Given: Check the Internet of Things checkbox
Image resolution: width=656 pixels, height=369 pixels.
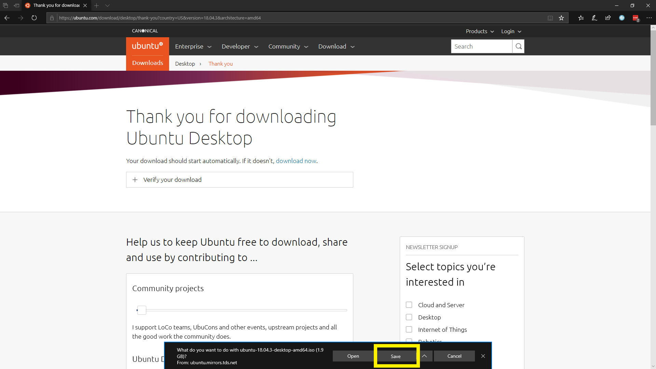Looking at the screenshot, I should pos(409,329).
